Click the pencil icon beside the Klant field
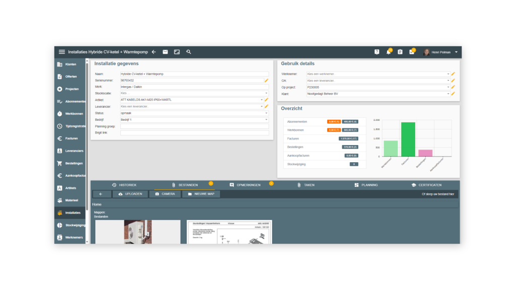The height and width of the screenshot is (290, 516). pos(453,94)
